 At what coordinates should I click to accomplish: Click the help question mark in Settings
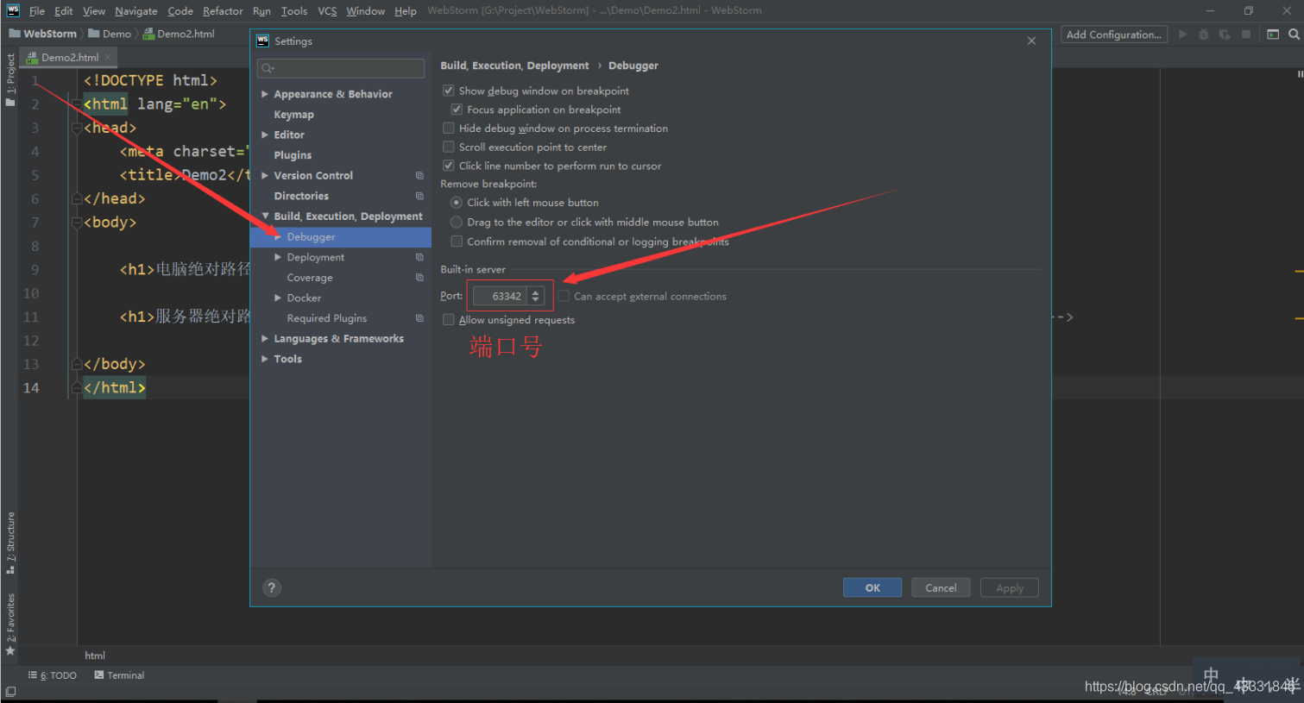pos(272,587)
